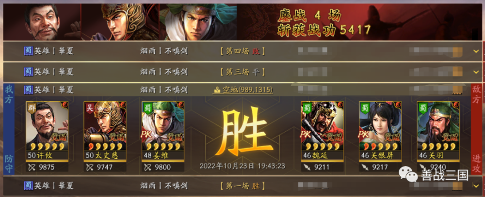The width and height of the screenshot is (485, 197).
Task: Click the 群 faction badge on 许攸
Action: coord(32,107)
